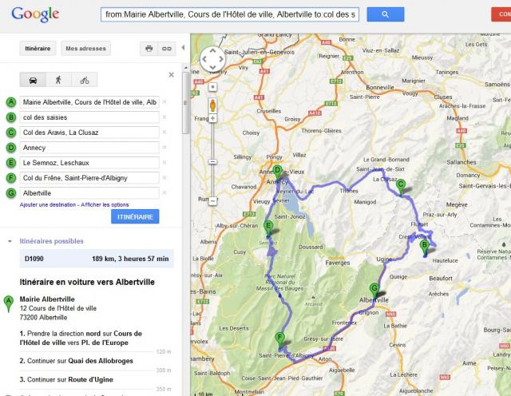The height and width of the screenshot is (396, 511).
Task: Close the directions form with X
Action: (x=171, y=75)
